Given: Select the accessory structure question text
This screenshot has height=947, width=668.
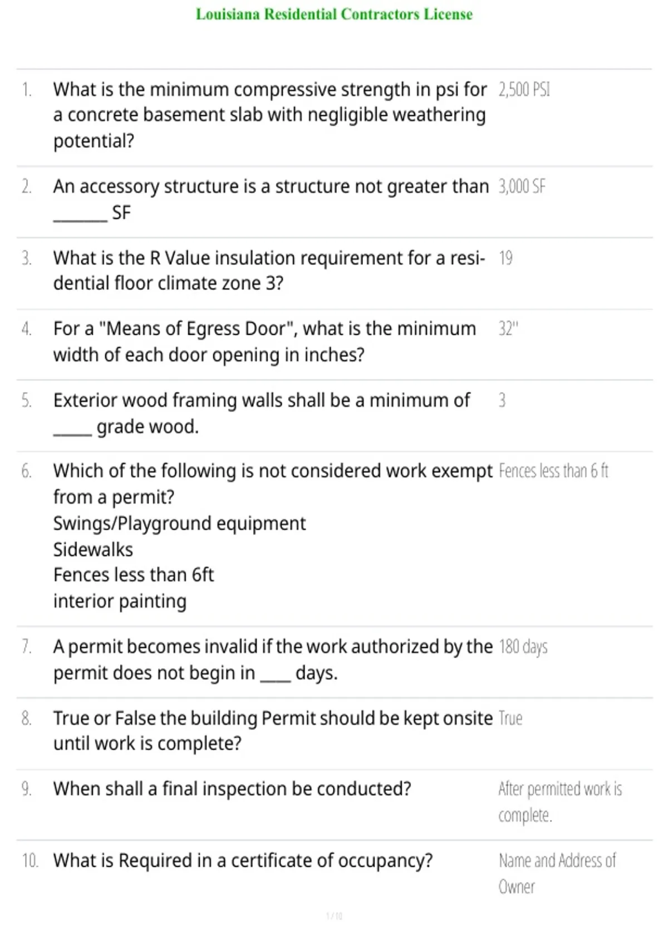Looking at the screenshot, I should point(271,199).
